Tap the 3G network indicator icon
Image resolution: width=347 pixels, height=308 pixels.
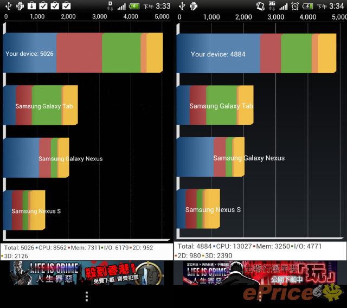273,7
